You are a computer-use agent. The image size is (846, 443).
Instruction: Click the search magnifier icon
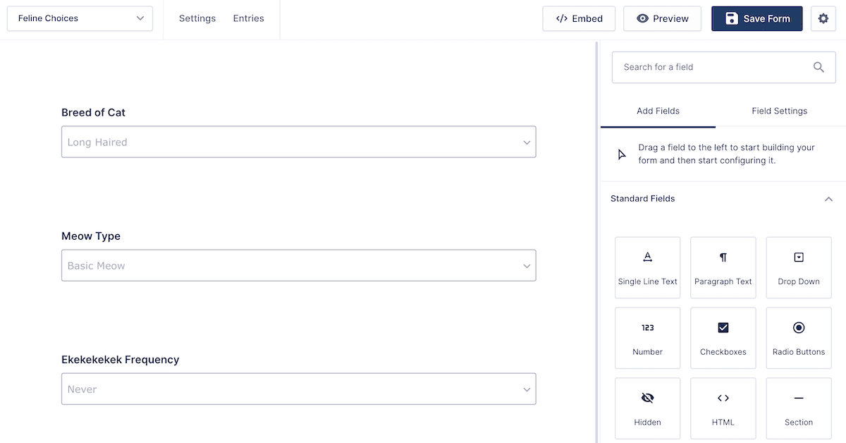point(819,67)
